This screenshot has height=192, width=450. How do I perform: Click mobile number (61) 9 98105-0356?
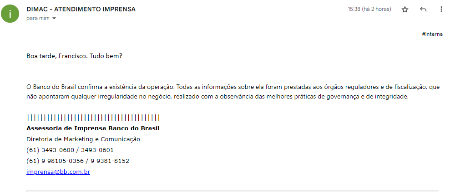tap(55, 161)
